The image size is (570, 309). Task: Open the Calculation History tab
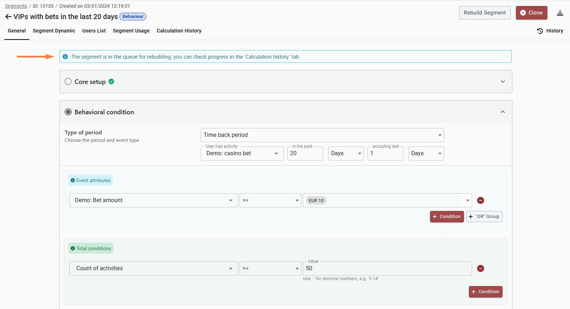tap(179, 31)
